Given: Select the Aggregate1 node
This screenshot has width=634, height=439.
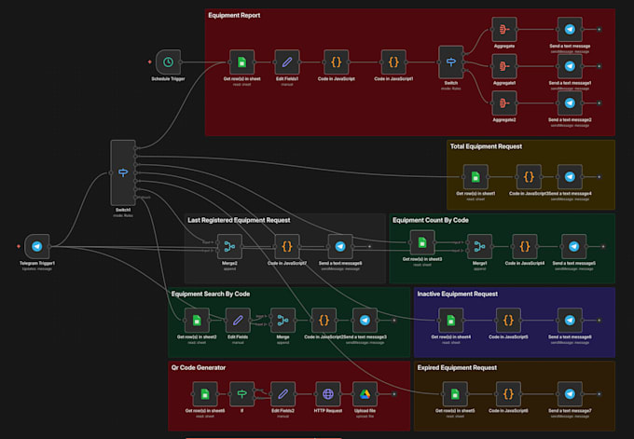Looking at the screenshot, I should click(504, 66).
